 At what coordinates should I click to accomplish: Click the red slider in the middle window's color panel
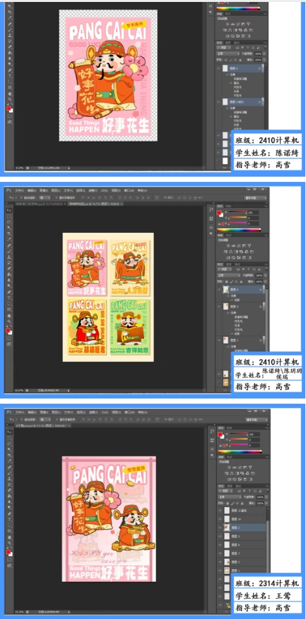pos(238,213)
